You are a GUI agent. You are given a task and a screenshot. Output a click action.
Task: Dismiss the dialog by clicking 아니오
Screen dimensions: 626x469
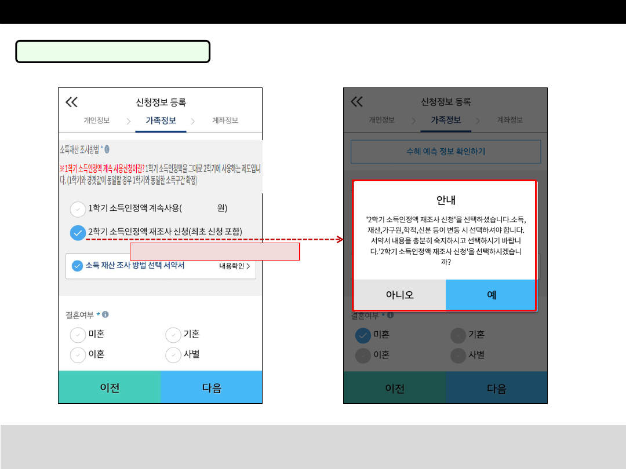tap(400, 295)
